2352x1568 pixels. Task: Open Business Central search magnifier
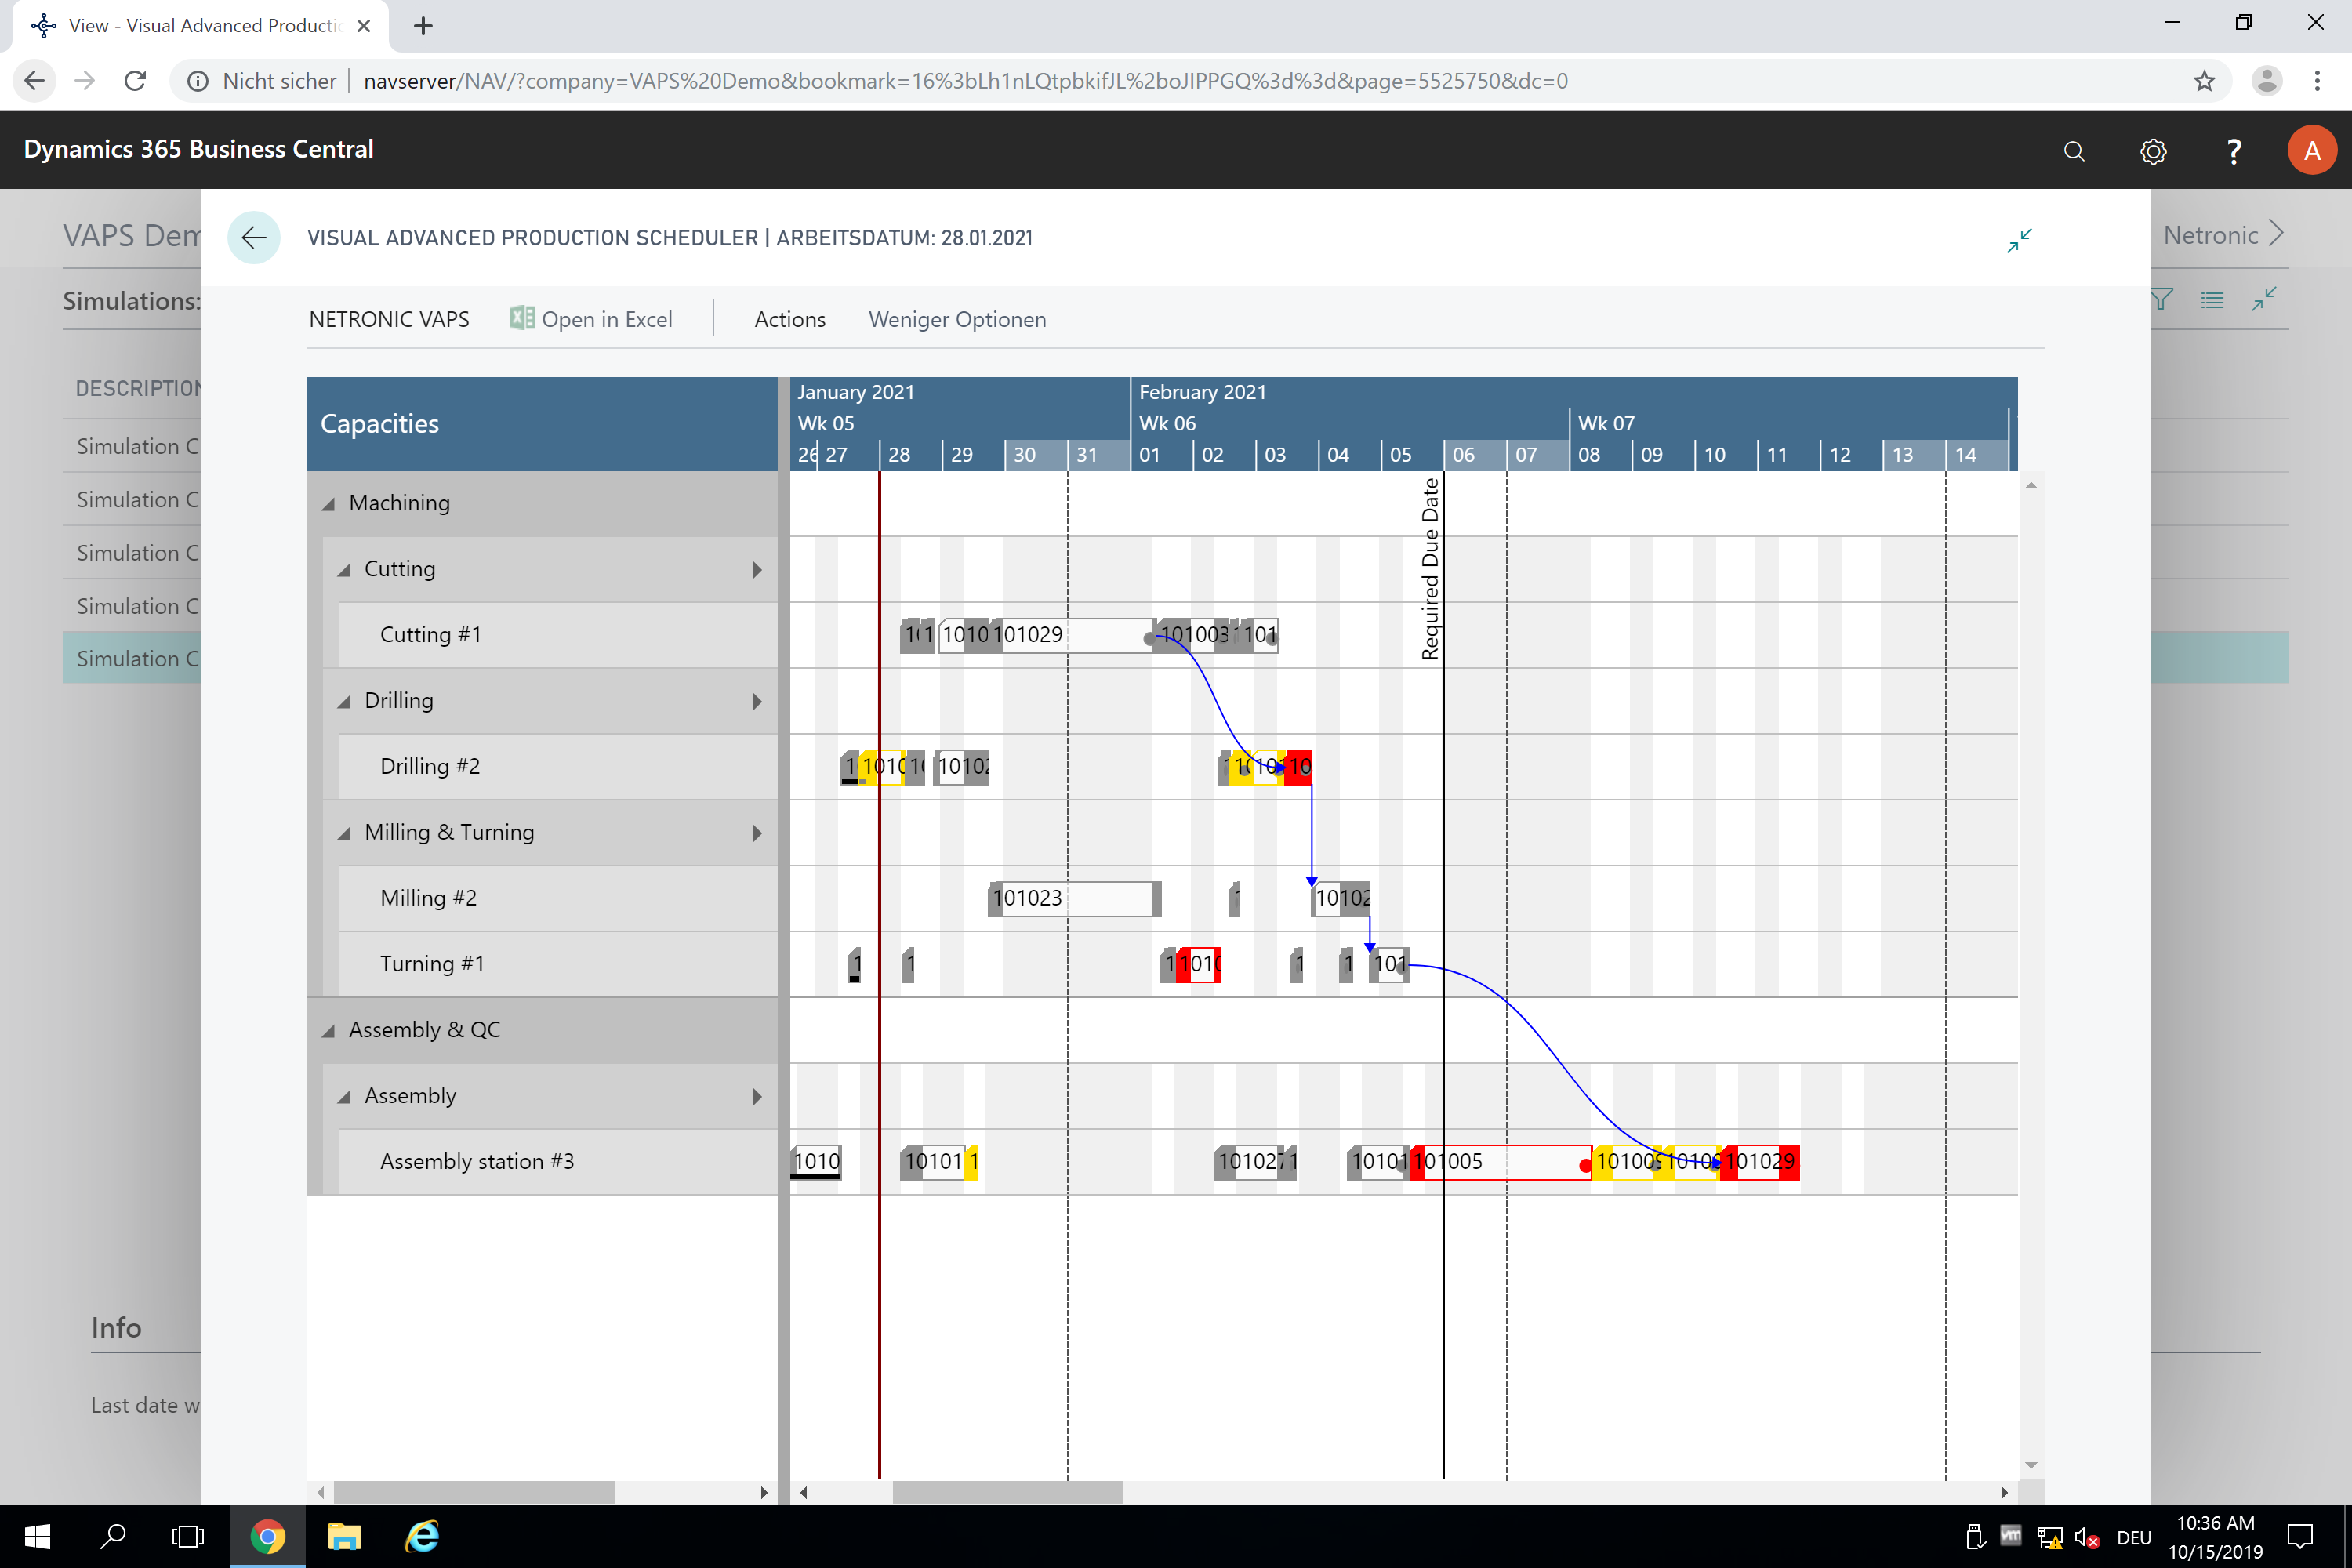[2074, 151]
